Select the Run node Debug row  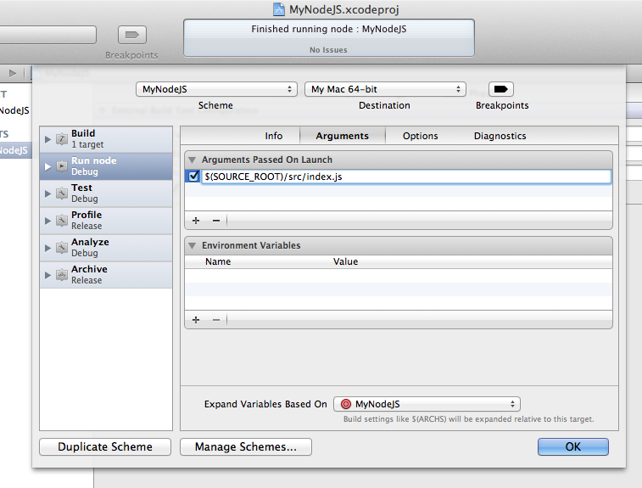tap(106, 166)
